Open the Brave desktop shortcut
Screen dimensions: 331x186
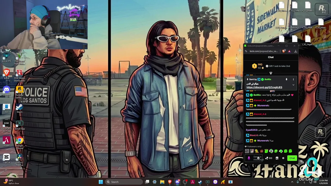click(6, 74)
